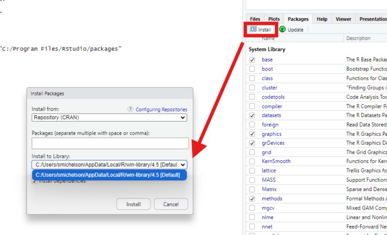Viewport: 387px width, 235px height.
Task: Open the grDevices package link
Action: [273, 143]
